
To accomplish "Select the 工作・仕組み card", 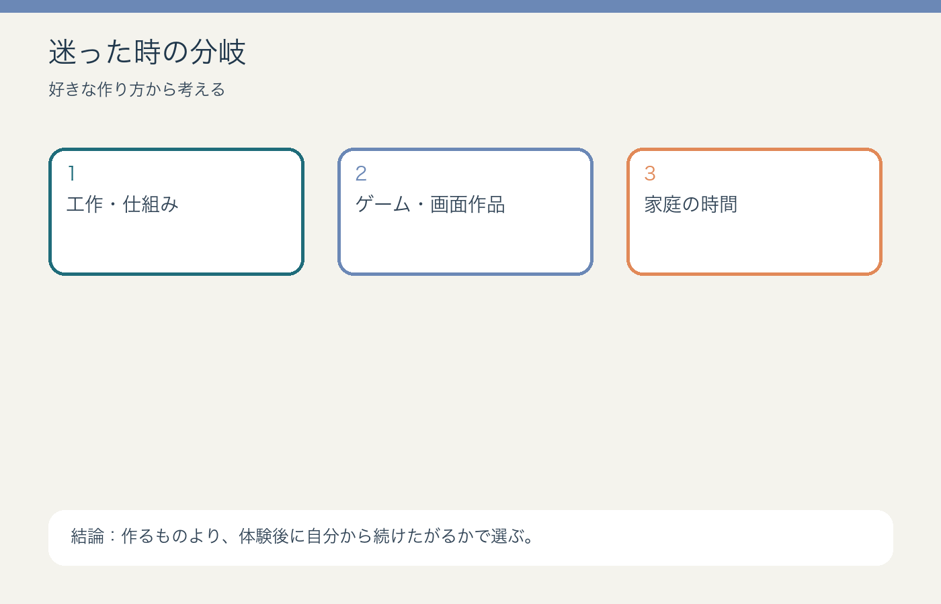I will [176, 211].
